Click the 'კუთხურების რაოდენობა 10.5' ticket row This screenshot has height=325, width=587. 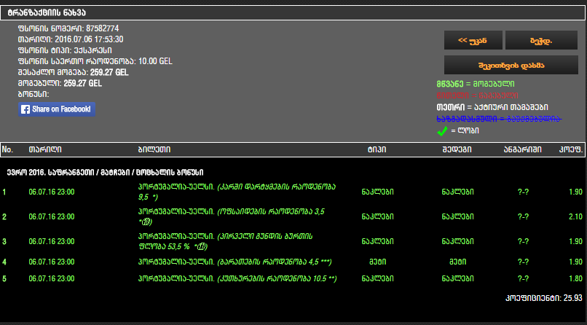coord(237,279)
